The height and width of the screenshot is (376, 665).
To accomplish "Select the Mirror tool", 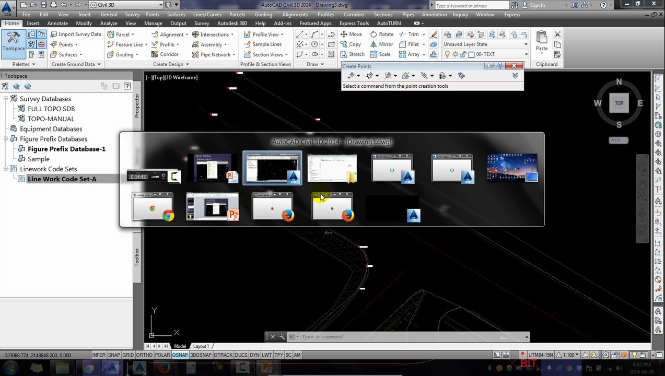I will [x=382, y=44].
